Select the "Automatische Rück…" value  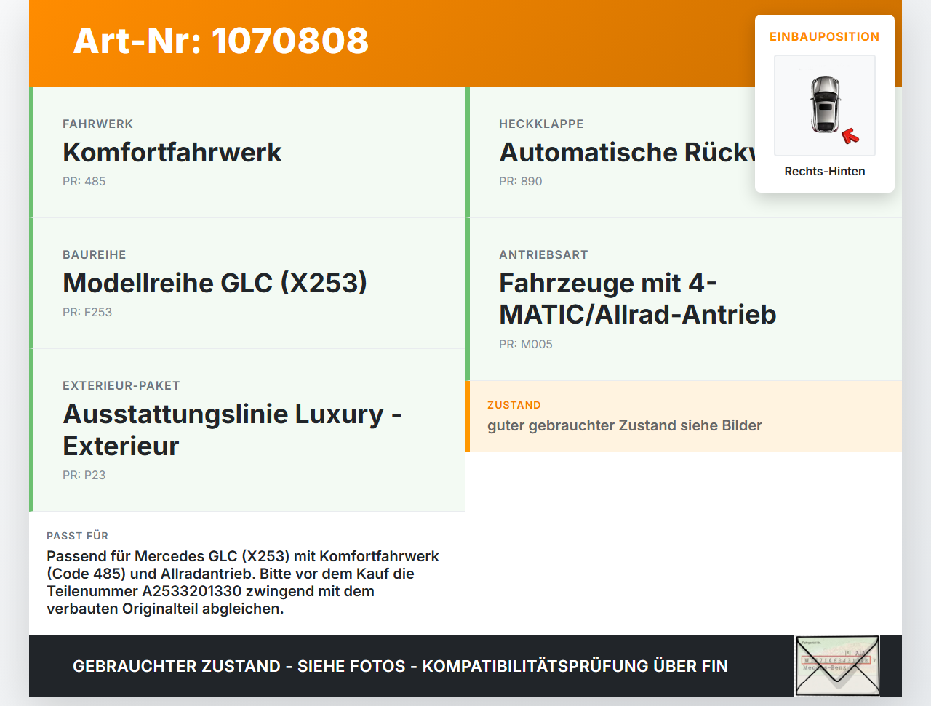click(627, 152)
